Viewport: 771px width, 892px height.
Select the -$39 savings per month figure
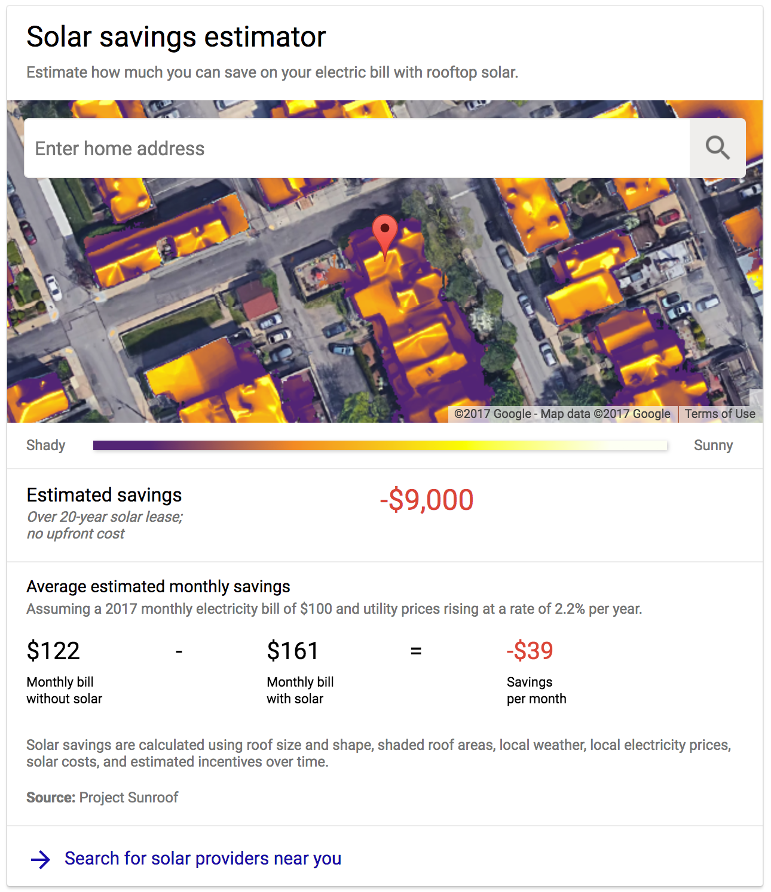tap(530, 651)
